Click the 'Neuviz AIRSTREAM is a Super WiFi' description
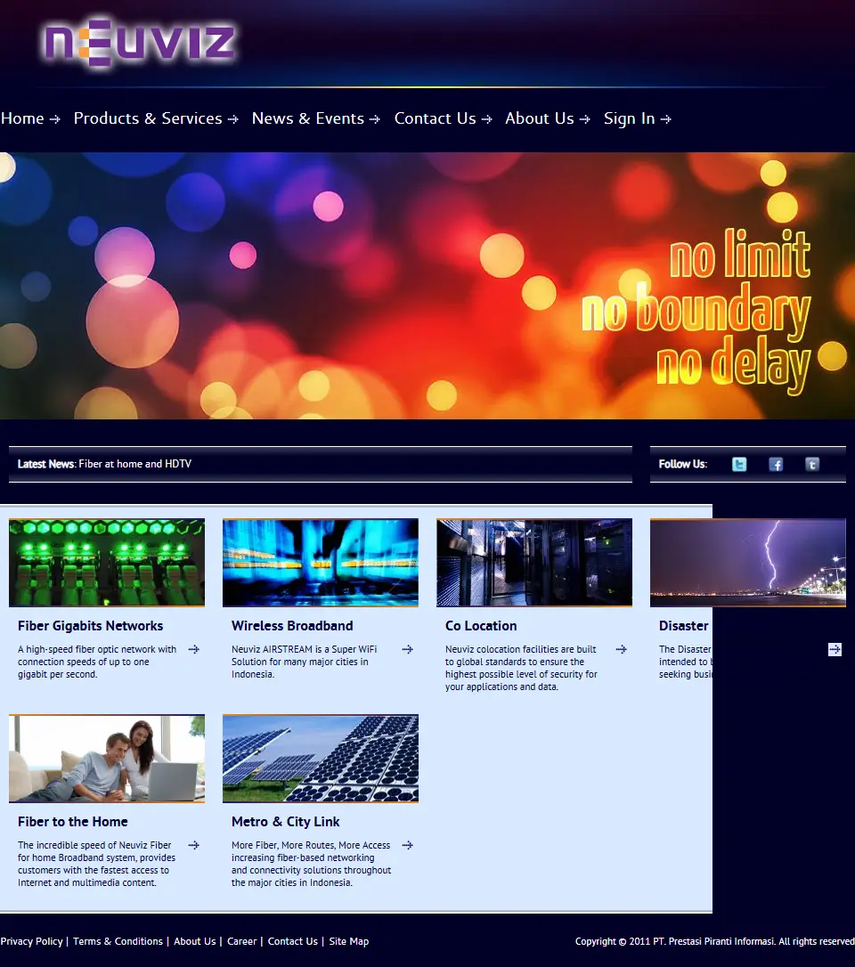The width and height of the screenshot is (855, 967). 304,662
